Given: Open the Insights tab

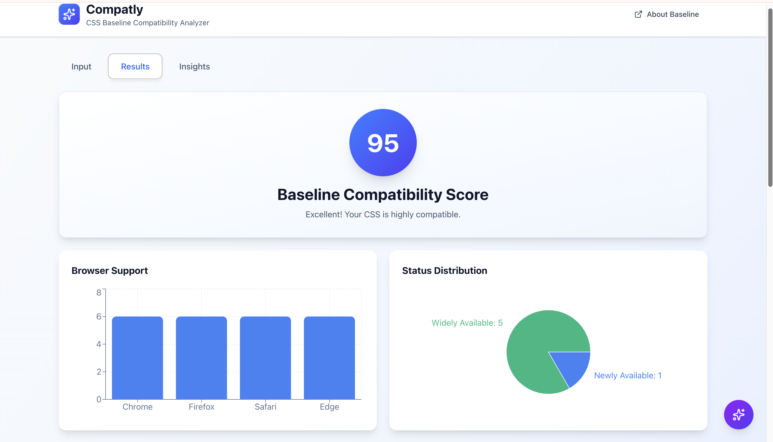Looking at the screenshot, I should coord(194,67).
